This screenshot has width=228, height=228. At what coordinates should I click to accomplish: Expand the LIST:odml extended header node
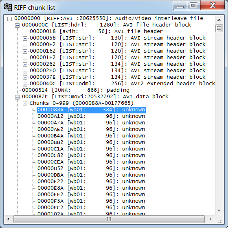[x=25, y=84]
